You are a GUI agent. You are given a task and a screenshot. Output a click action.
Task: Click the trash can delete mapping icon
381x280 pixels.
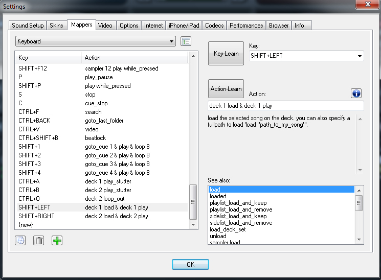pyautogui.click(x=38, y=240)
